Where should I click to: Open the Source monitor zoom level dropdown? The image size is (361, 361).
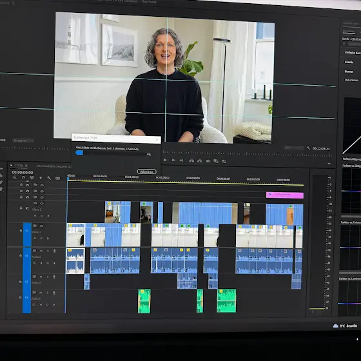click(x=23, y=141)
